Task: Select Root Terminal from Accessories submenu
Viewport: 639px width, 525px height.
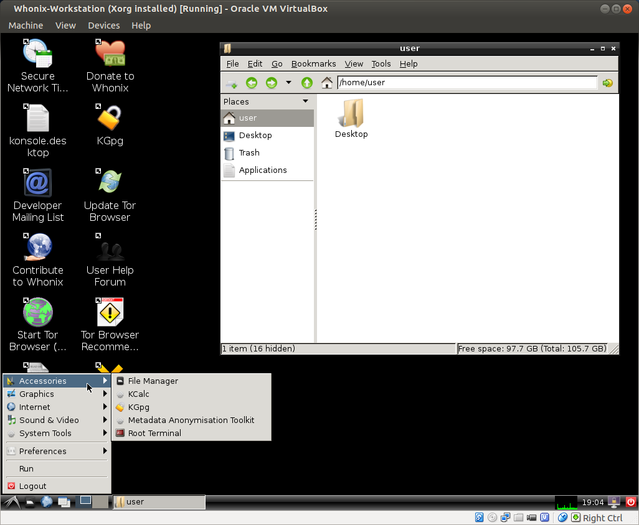Action: coord(154,433)
